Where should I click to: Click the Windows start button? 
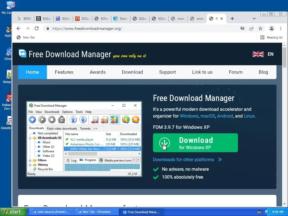13,212
